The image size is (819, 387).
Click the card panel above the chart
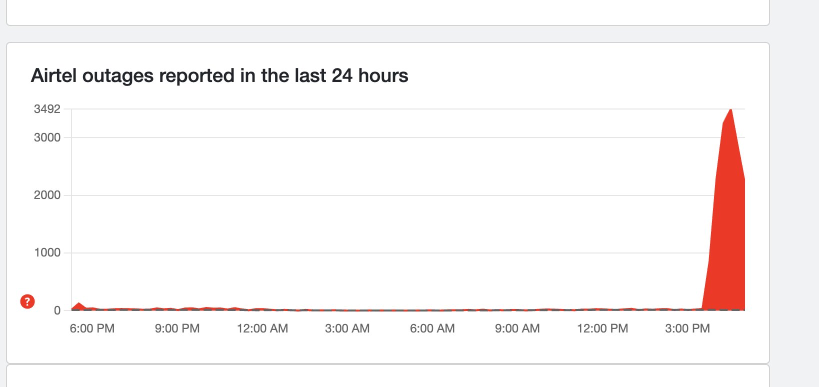[x=387, y=12]
